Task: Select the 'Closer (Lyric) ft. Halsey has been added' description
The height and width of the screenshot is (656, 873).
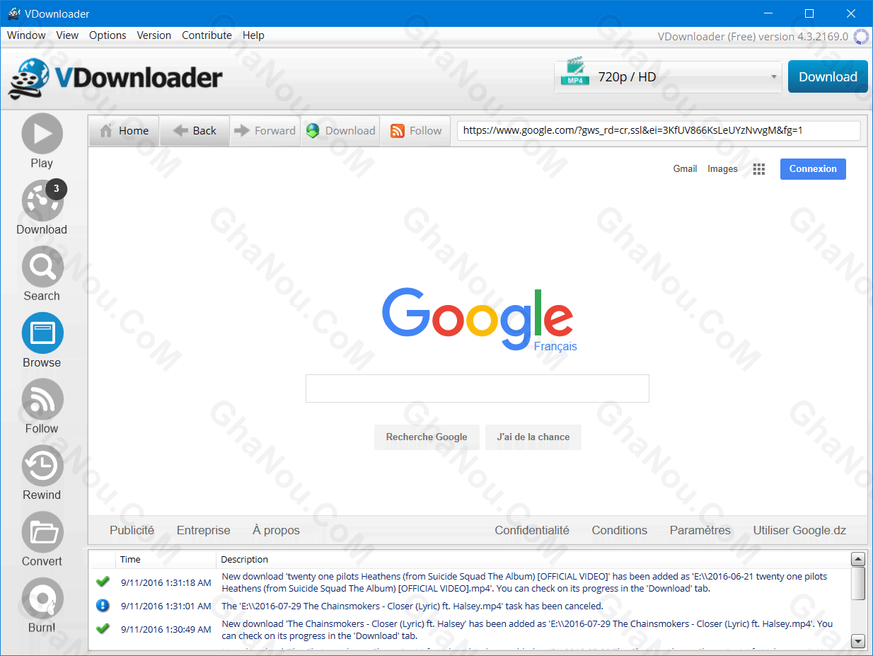Action: (527, 629)
